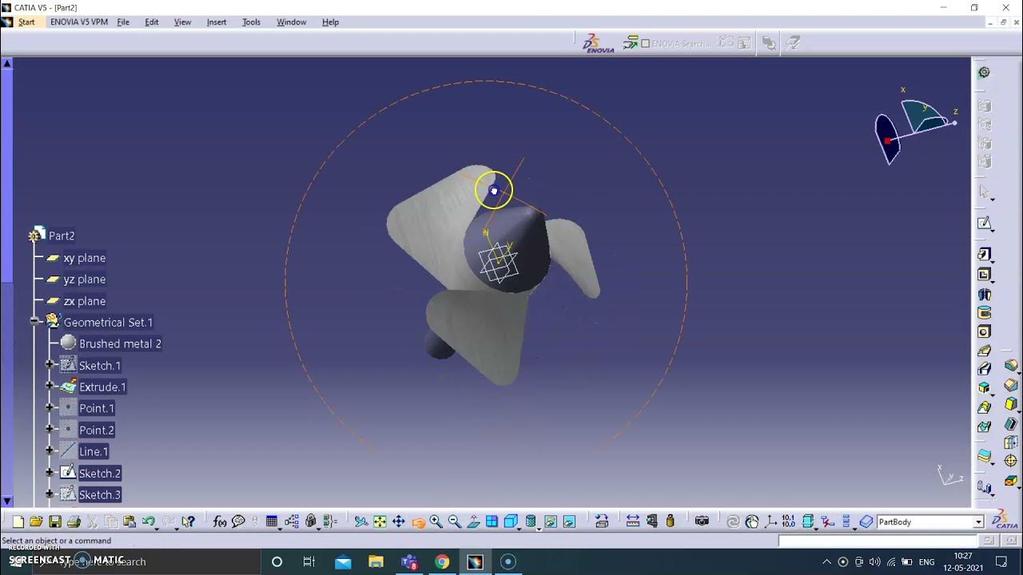
Task: Select the Pan tool
Action: [x=398, y=521]
